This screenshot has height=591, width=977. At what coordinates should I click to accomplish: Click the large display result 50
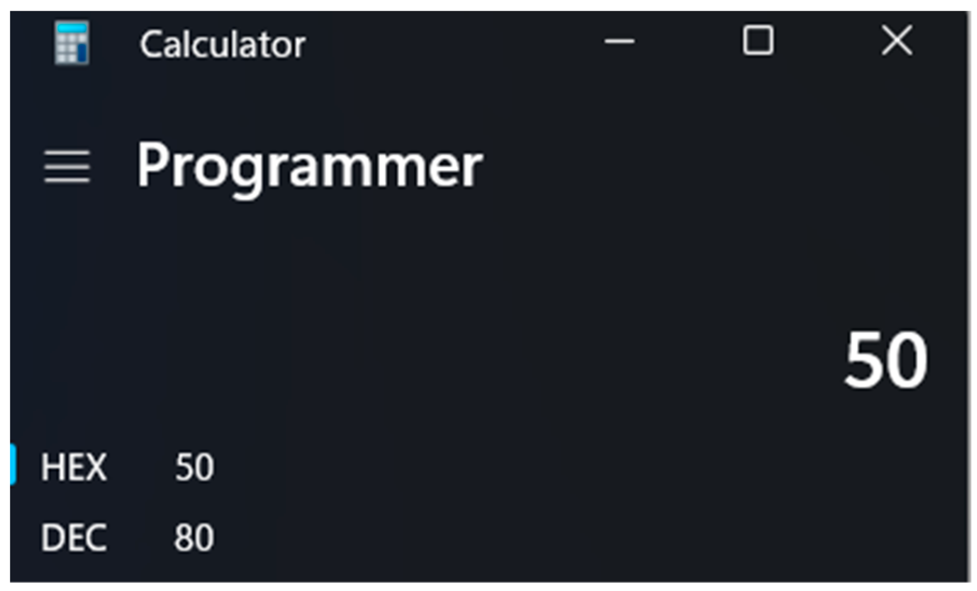click(x=885, y=359)
